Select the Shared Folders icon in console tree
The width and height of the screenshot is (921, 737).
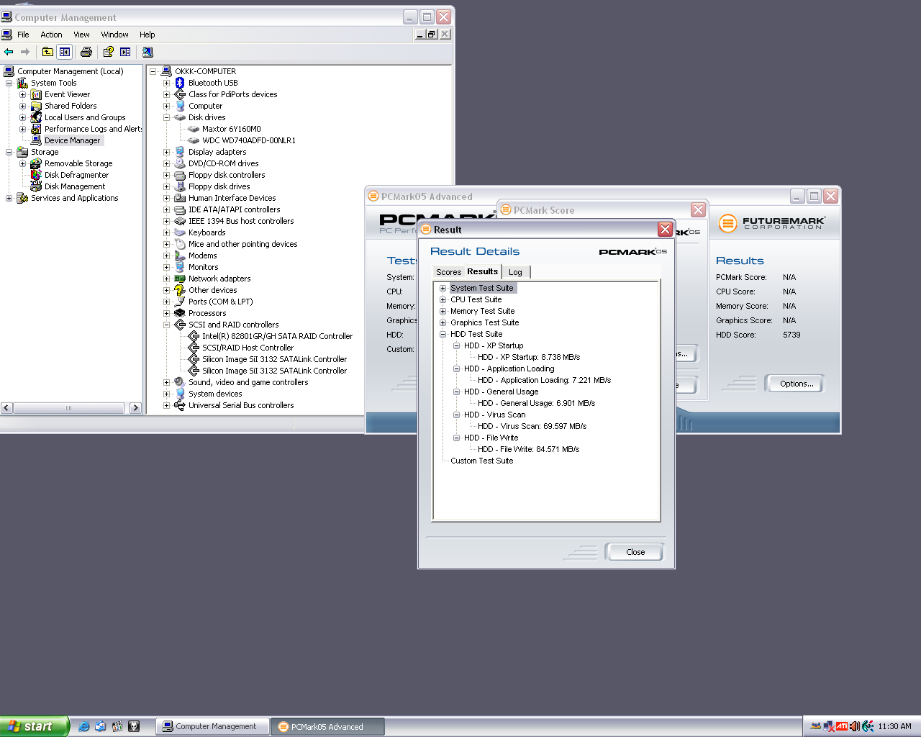(x=36, y=106)
